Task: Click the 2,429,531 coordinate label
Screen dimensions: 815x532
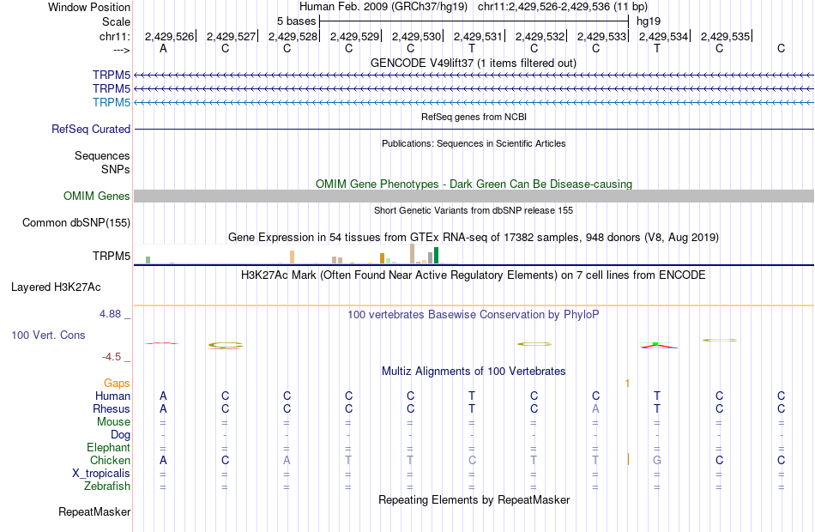Action: (x=478, y=36)
